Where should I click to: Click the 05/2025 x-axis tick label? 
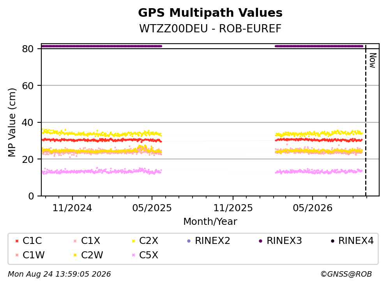(152, 208)
